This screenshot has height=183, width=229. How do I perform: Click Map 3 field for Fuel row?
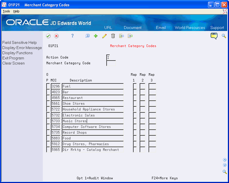pos(152,86)
